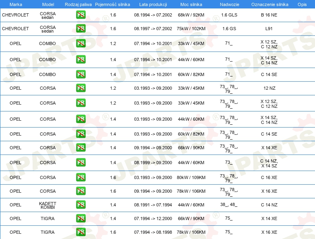Select the engine code L91
The height and width of the screenshot is (239, 315).
click(269, 29)
